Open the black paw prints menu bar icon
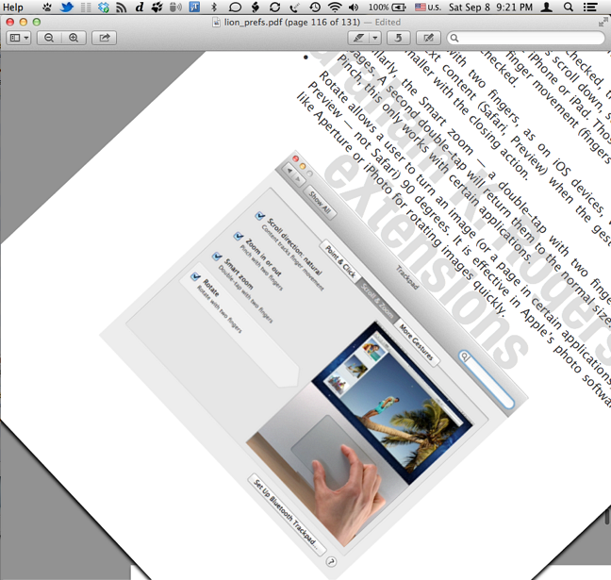Image resolution: width=611 pixels, height=580 pixels. (157, 7)
